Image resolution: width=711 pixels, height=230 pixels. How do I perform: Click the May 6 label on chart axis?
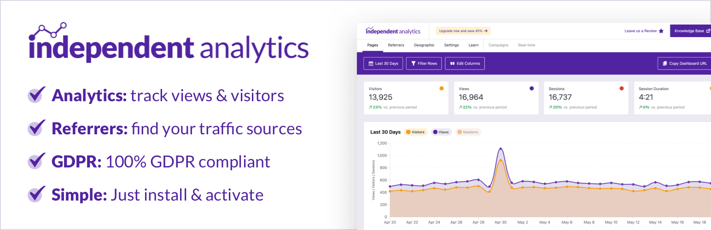coord(567,222)
